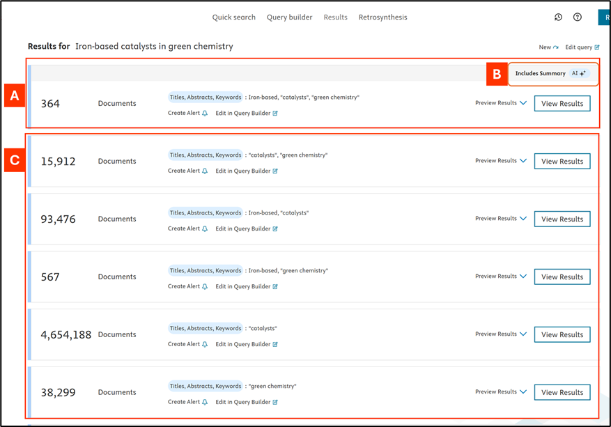Click Create Alert in the 567 documents row
This screenshot has height=427, width=611.
[x=184, y=286]
